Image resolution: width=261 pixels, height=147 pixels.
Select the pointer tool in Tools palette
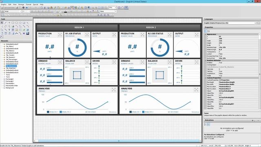pos(2,23)
